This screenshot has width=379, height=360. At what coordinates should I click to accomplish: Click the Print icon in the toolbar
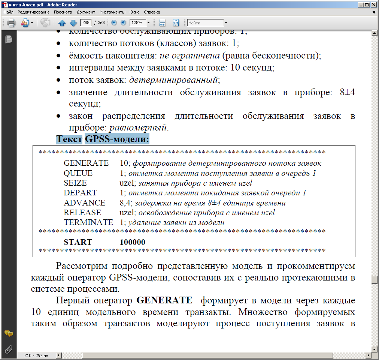[11, 23]
